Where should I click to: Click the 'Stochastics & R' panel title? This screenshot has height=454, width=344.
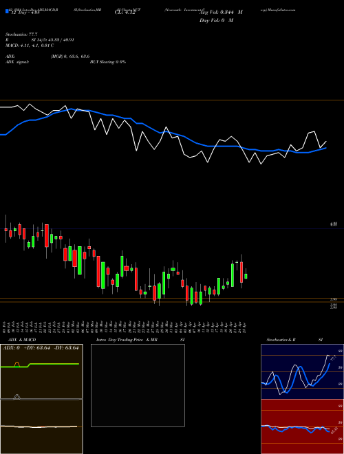coord(281,340)
